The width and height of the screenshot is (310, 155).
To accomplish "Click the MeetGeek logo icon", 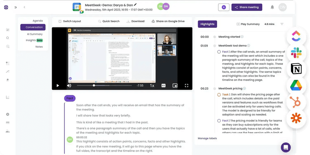I will tap(6, 8).
